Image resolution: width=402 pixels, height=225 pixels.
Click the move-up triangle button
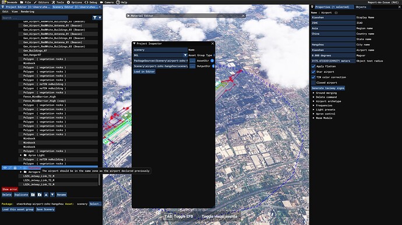[46, 195]
